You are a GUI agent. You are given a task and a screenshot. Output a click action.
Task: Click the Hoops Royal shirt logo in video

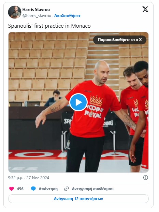94,107
